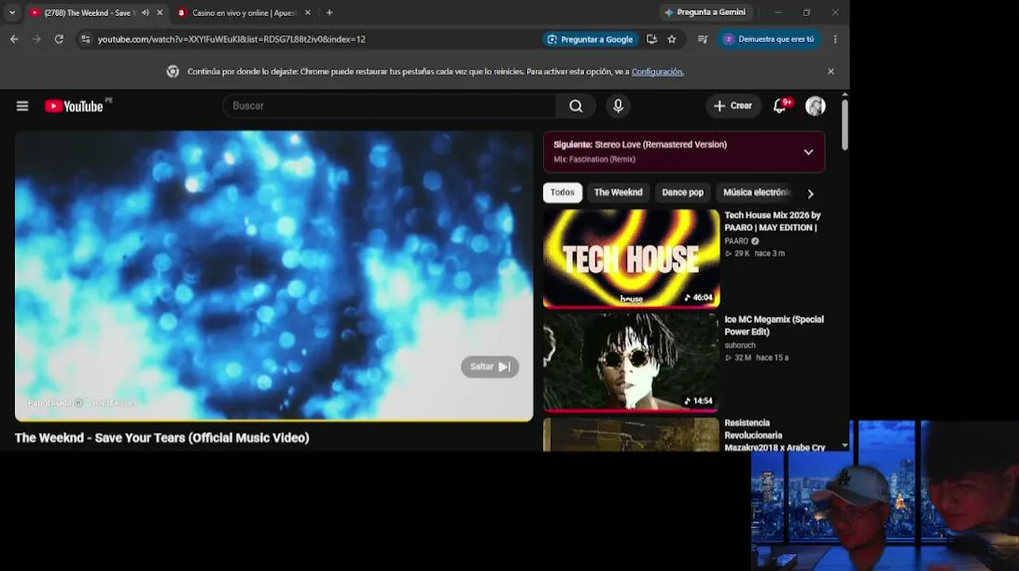Select the Música electrónica filter chip
Viewport: 1019px width, 571px height.
click(x=756, y=193)
